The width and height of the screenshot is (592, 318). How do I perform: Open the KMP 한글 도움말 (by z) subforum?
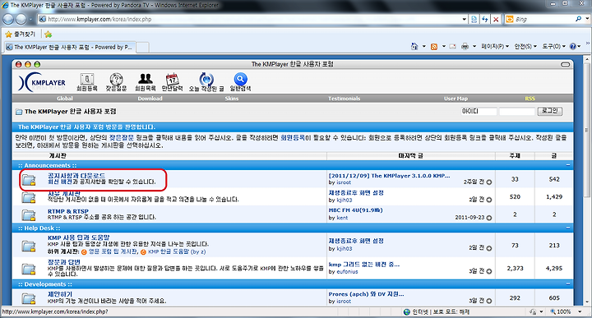pyautogui.click(x=177, y=251)
